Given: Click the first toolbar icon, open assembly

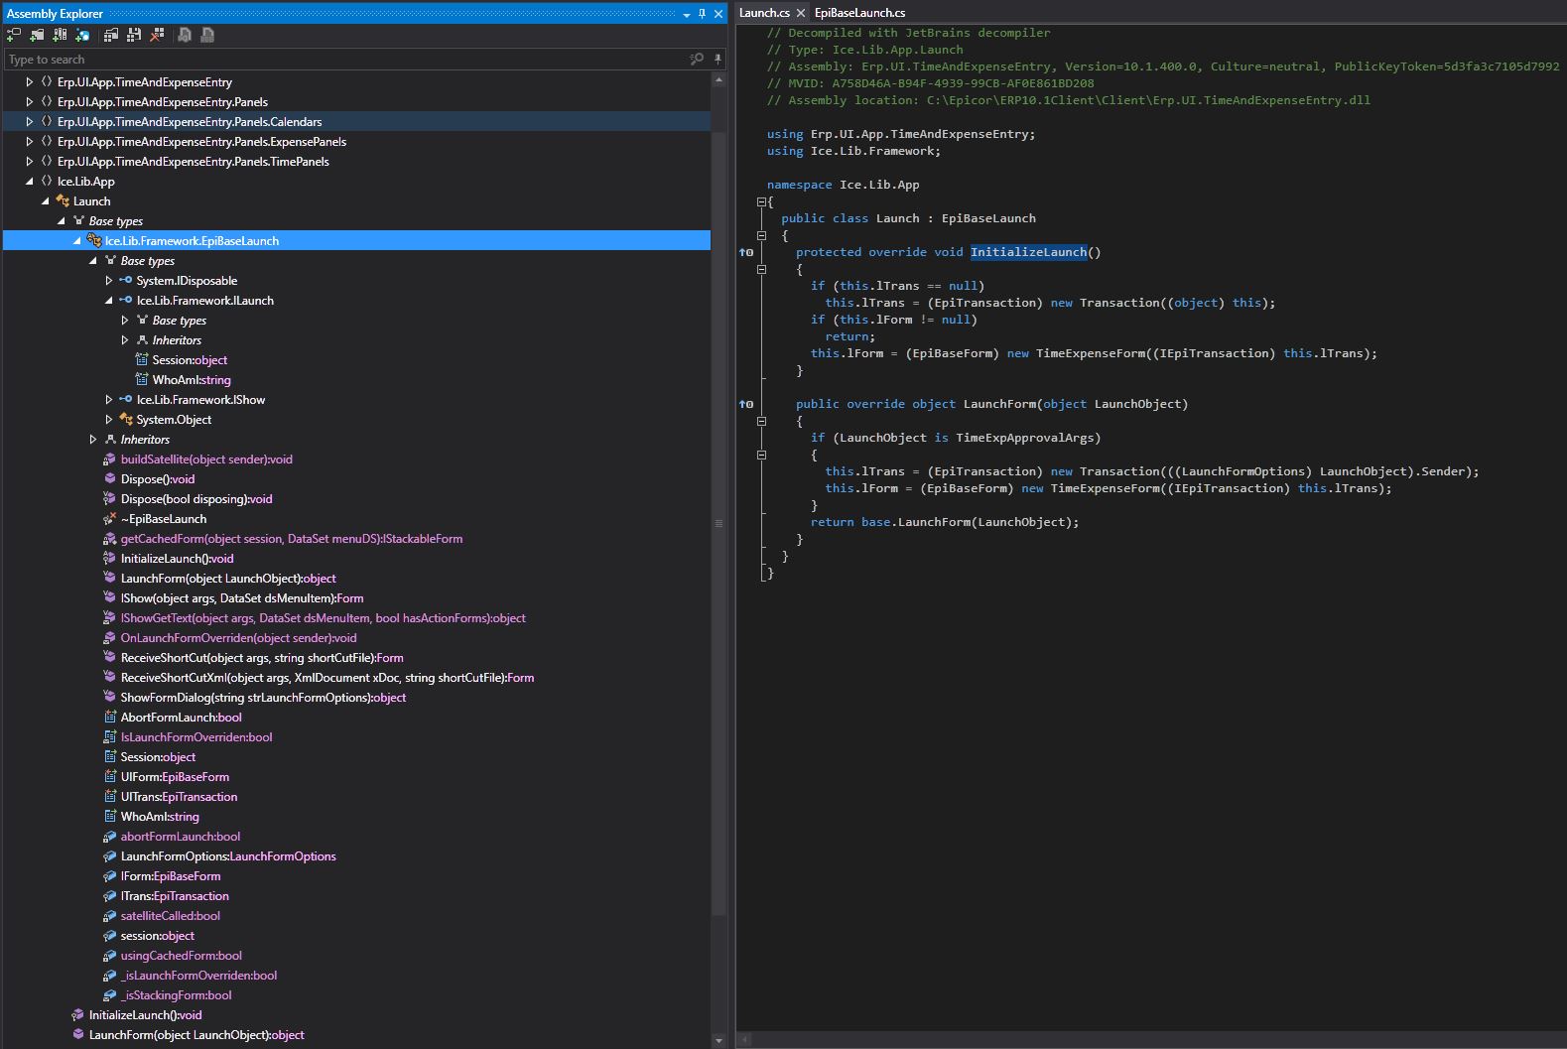Looking at the screenshot, I should coord(14,35).
